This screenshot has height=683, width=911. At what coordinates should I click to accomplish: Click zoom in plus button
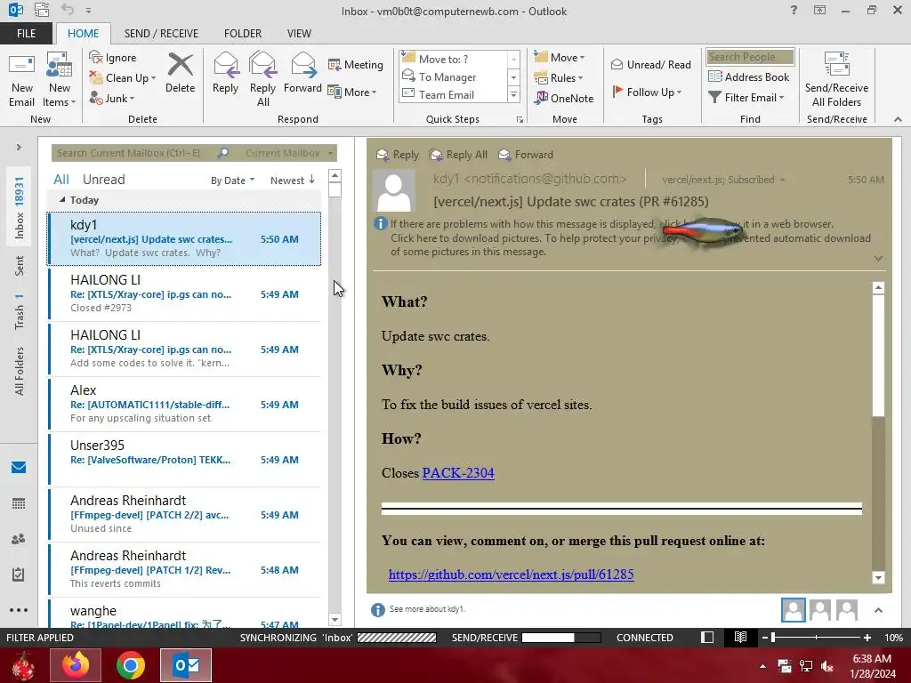(867, 638)
